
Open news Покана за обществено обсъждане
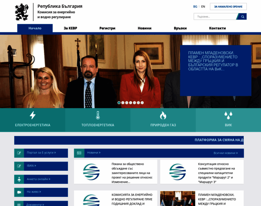click(x=132, y=173)
